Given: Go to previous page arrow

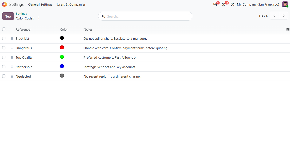Looking at the screenshot, I should point(274,16).
